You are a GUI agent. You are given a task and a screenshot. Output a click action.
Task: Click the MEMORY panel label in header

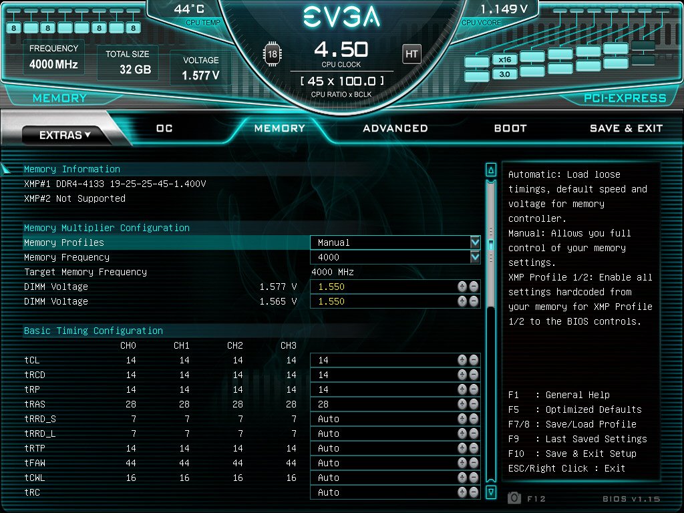[x=59, y=98]
